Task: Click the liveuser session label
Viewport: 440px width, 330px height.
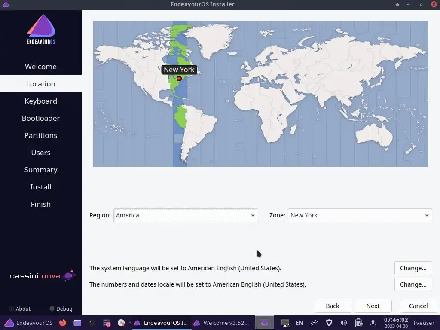Action: tap(424, 323)
